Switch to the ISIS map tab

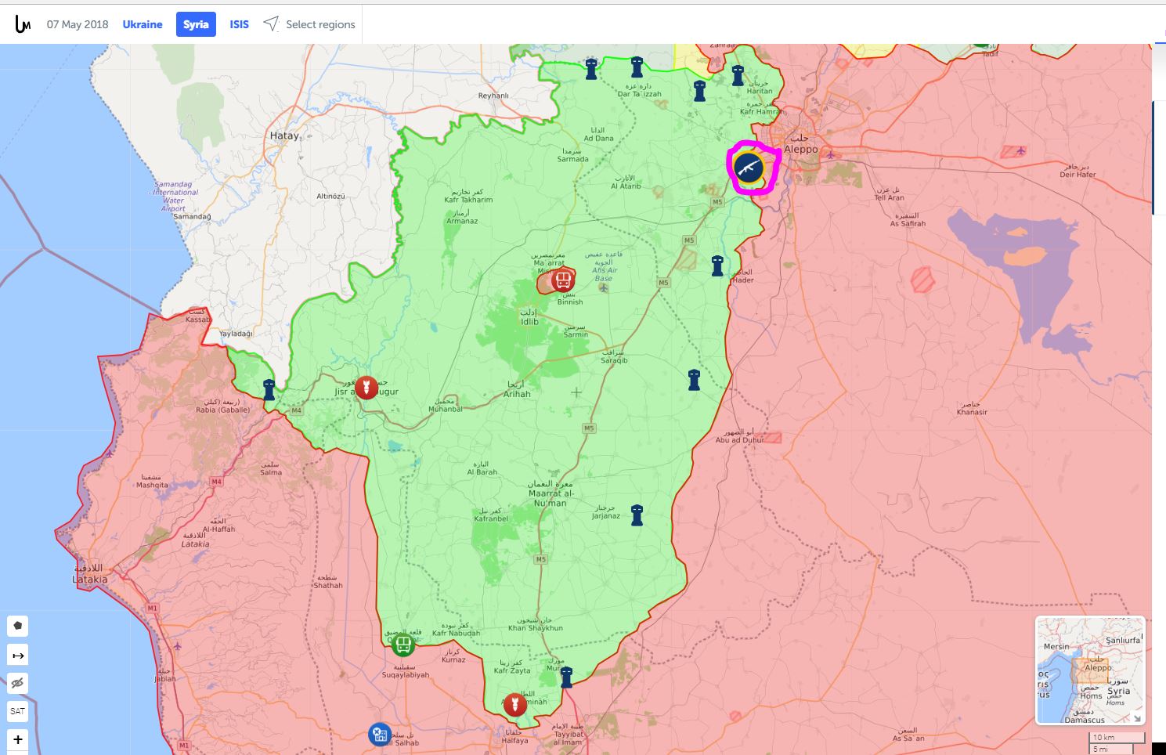[239, 24]
